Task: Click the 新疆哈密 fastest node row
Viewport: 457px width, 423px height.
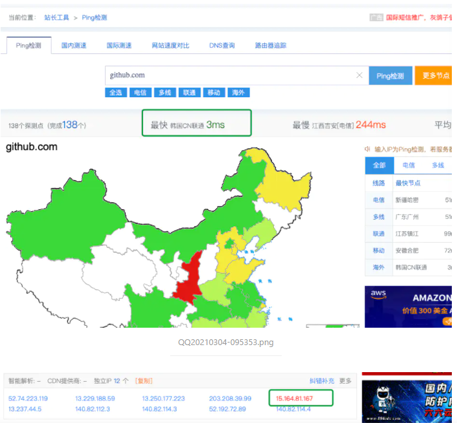Action: pyautogui.click(x=408, y=200)
